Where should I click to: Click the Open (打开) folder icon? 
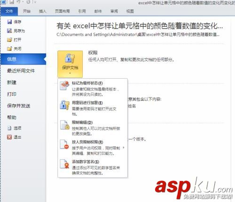[9, 40]
